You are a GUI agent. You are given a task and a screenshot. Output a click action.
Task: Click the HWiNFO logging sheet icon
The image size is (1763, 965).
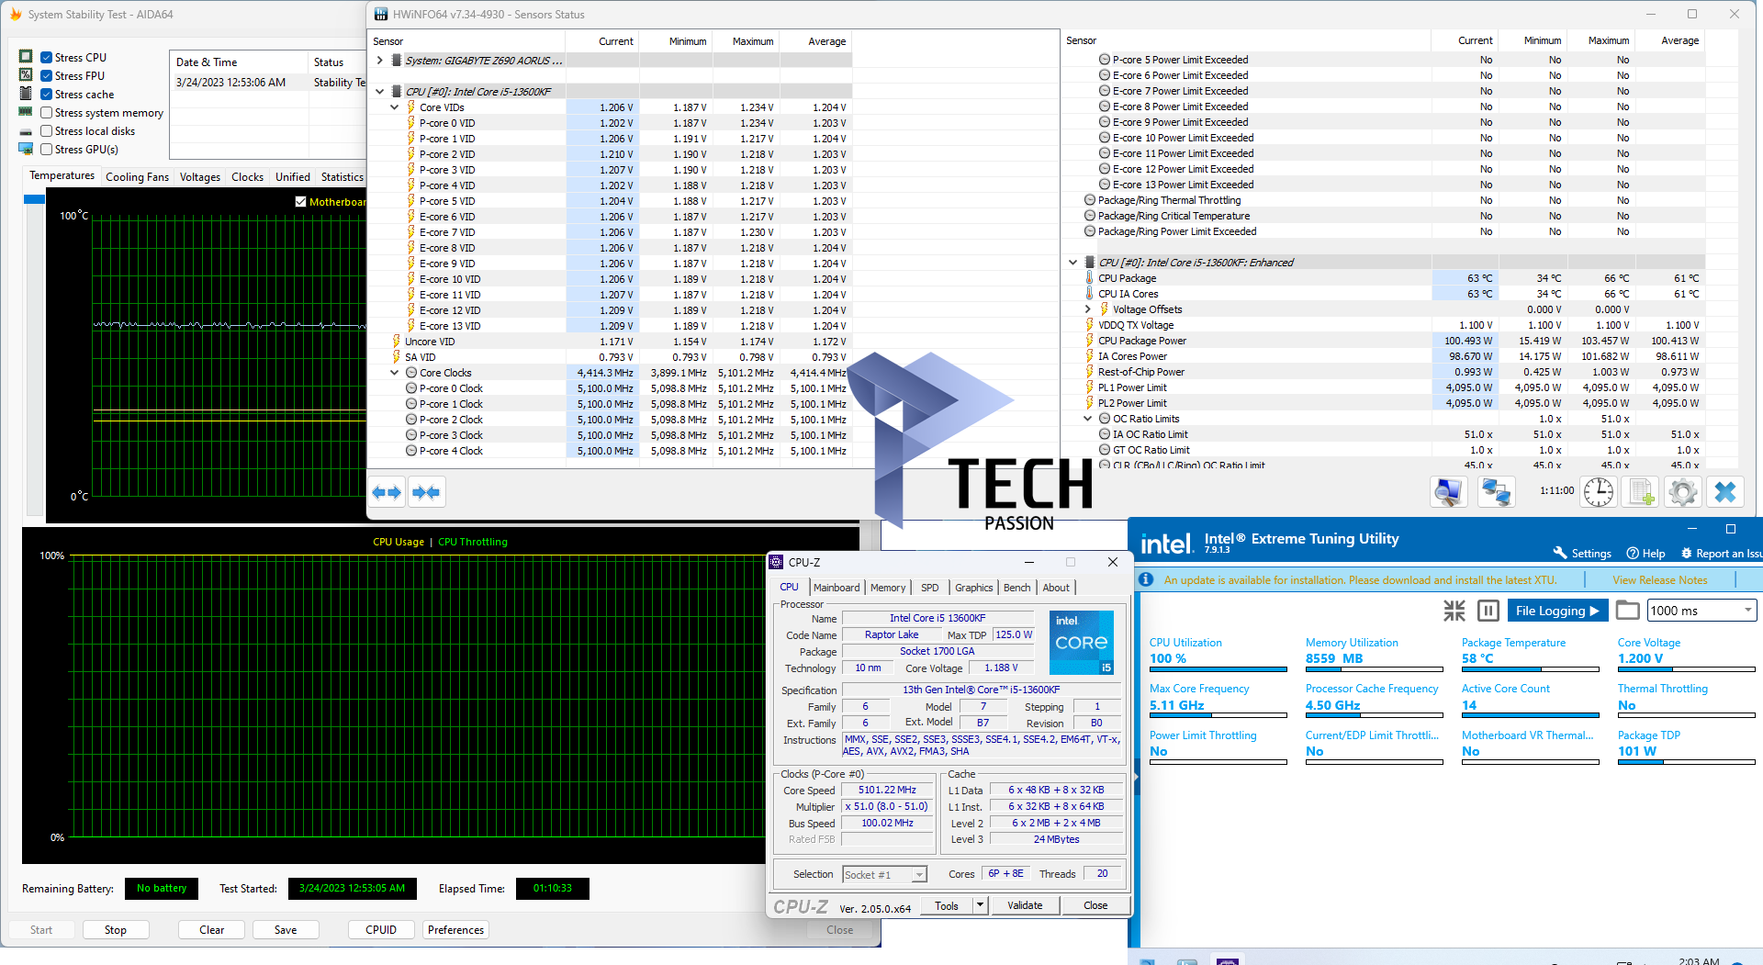(1640, 493)
